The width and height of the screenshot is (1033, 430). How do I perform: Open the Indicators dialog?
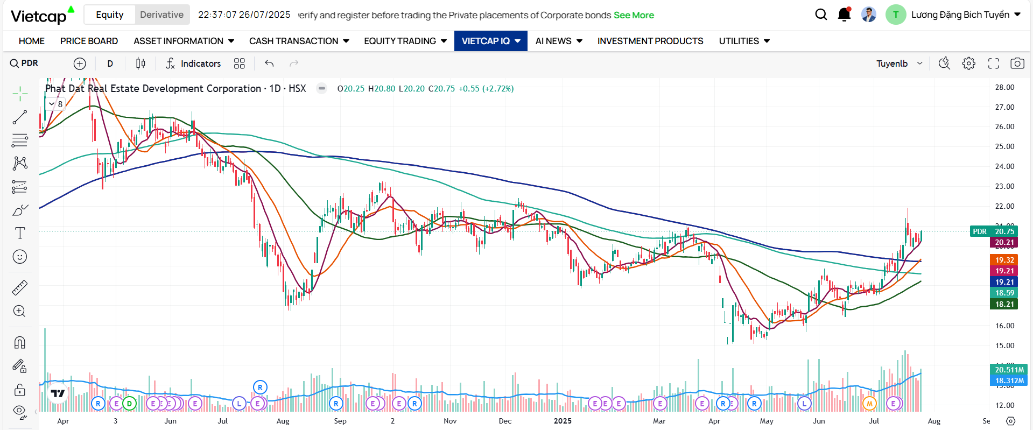tap(193, 64)
